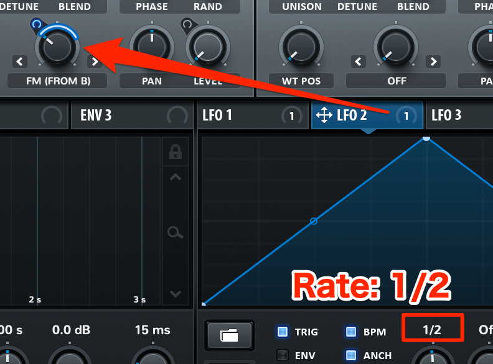Click the magnifier zoom icon in envelope panel
The width and height of the screenshot is (493, 364).
[x=175, y=232]
